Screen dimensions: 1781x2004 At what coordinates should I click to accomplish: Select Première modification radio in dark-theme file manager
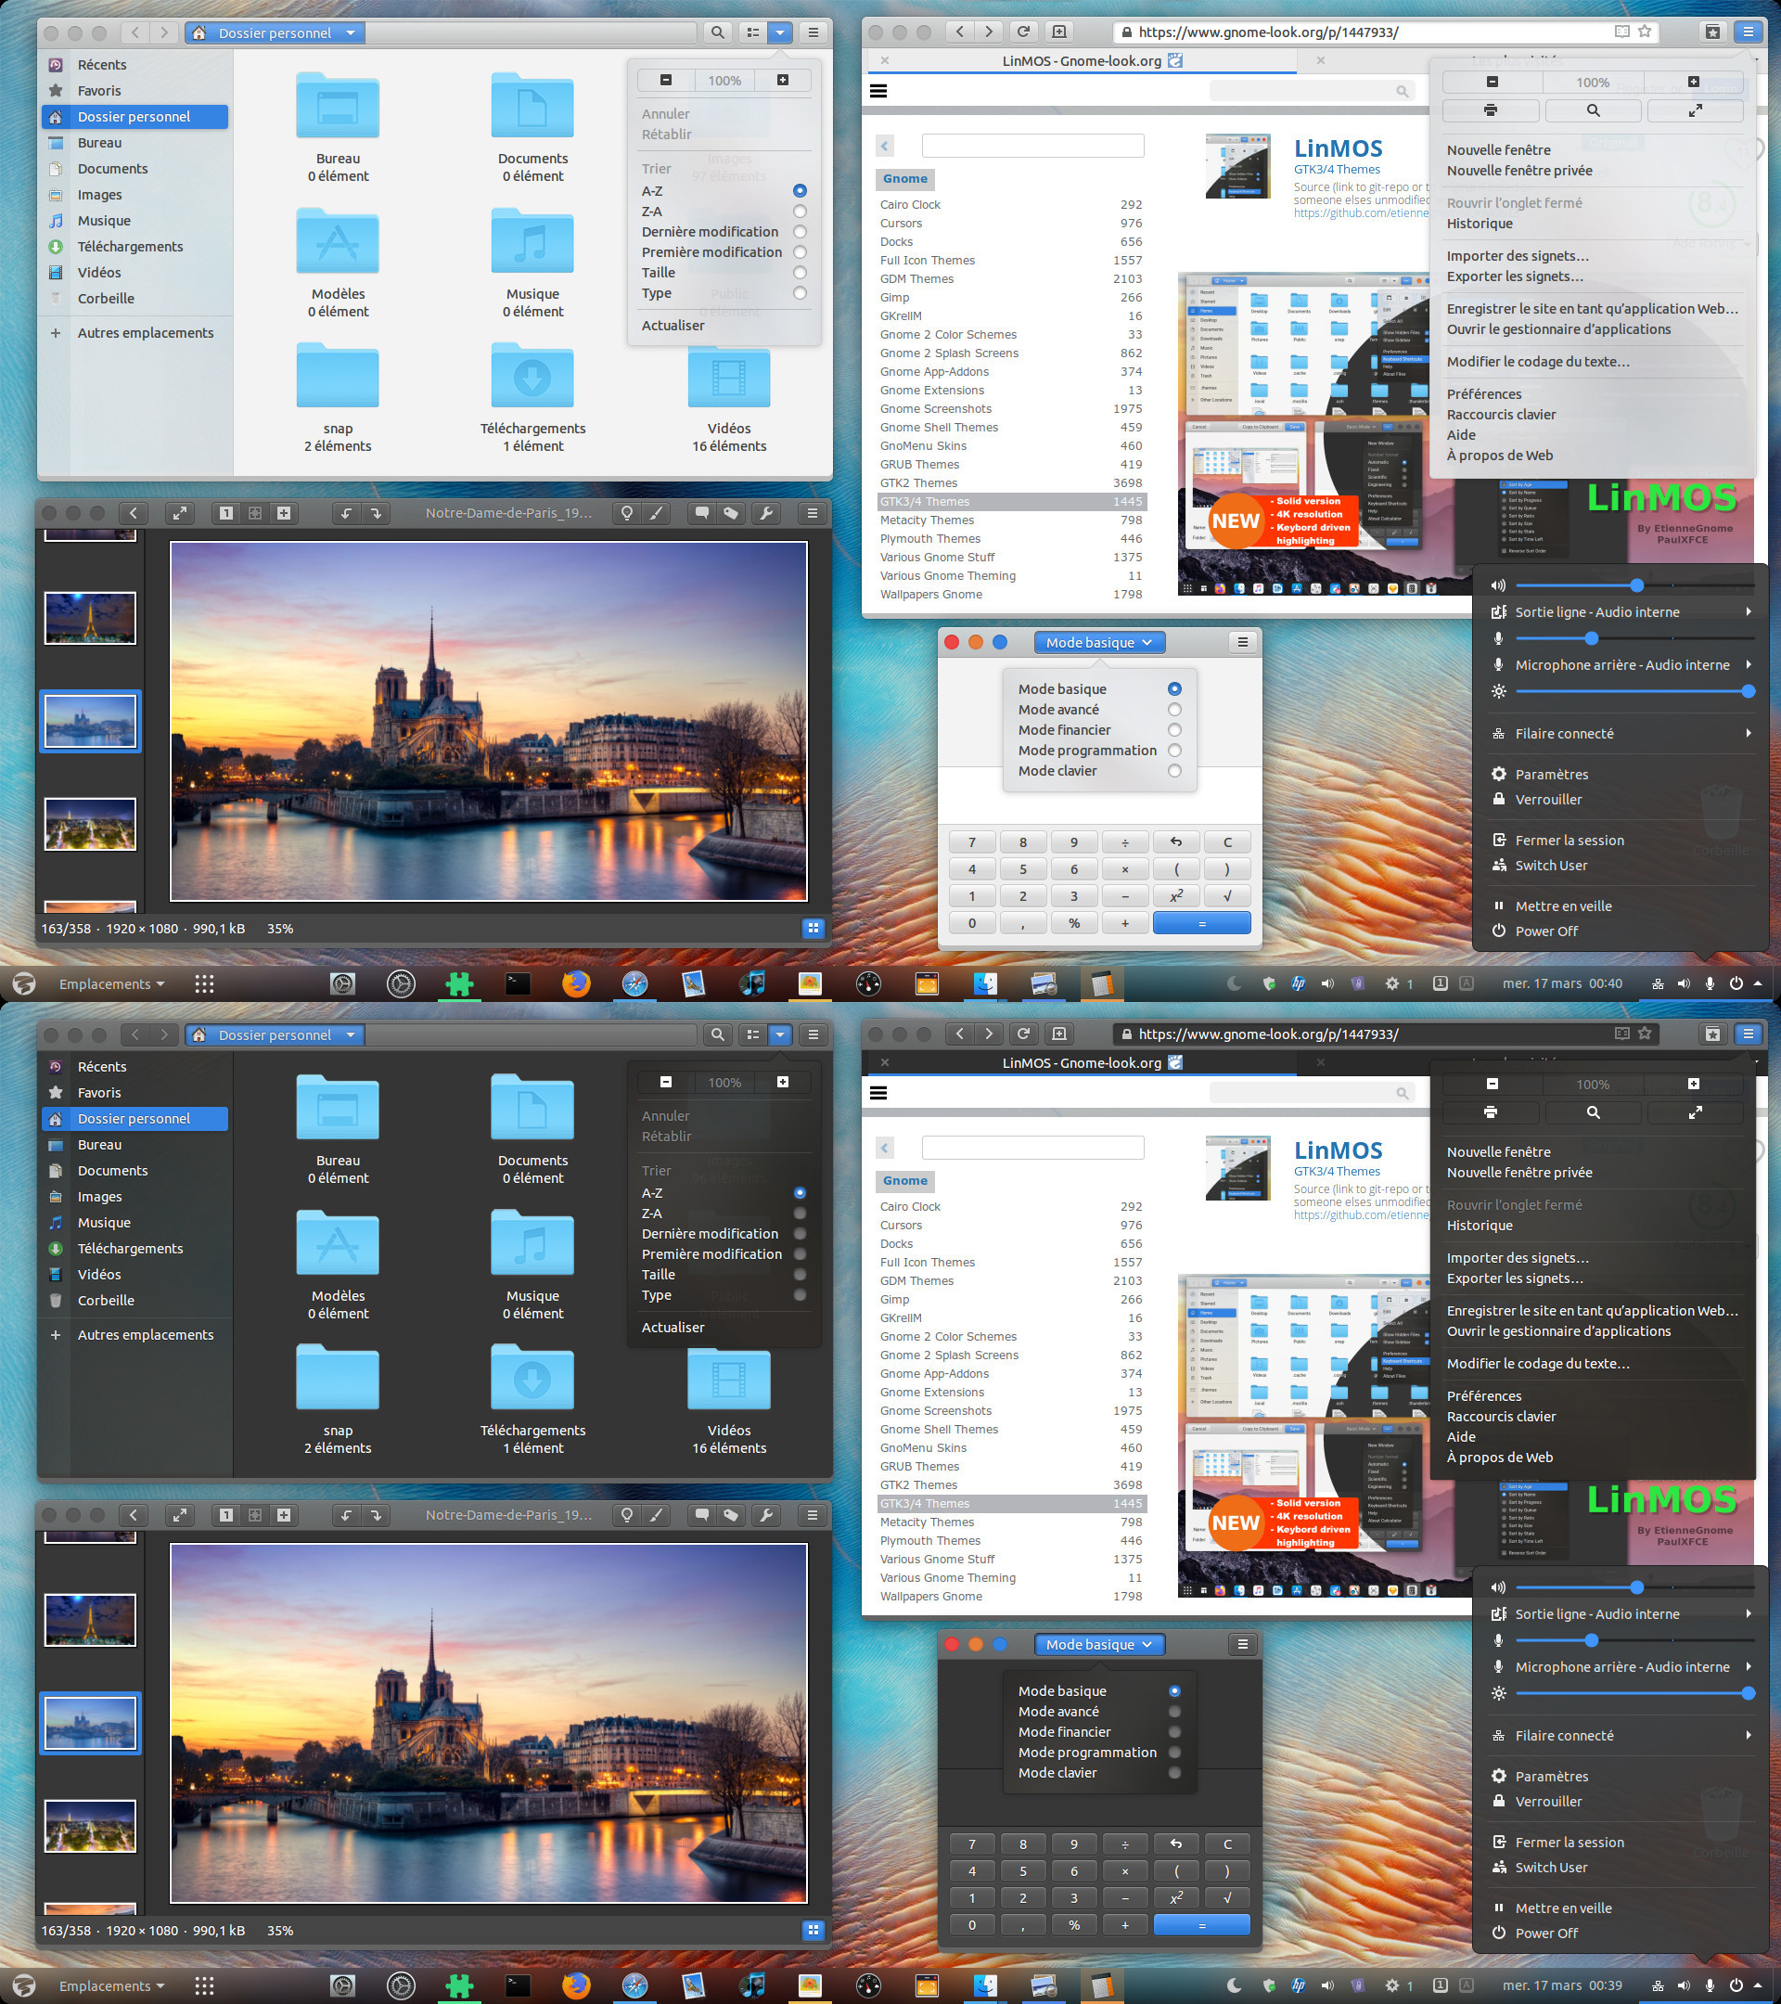(x=800, y=1254)
